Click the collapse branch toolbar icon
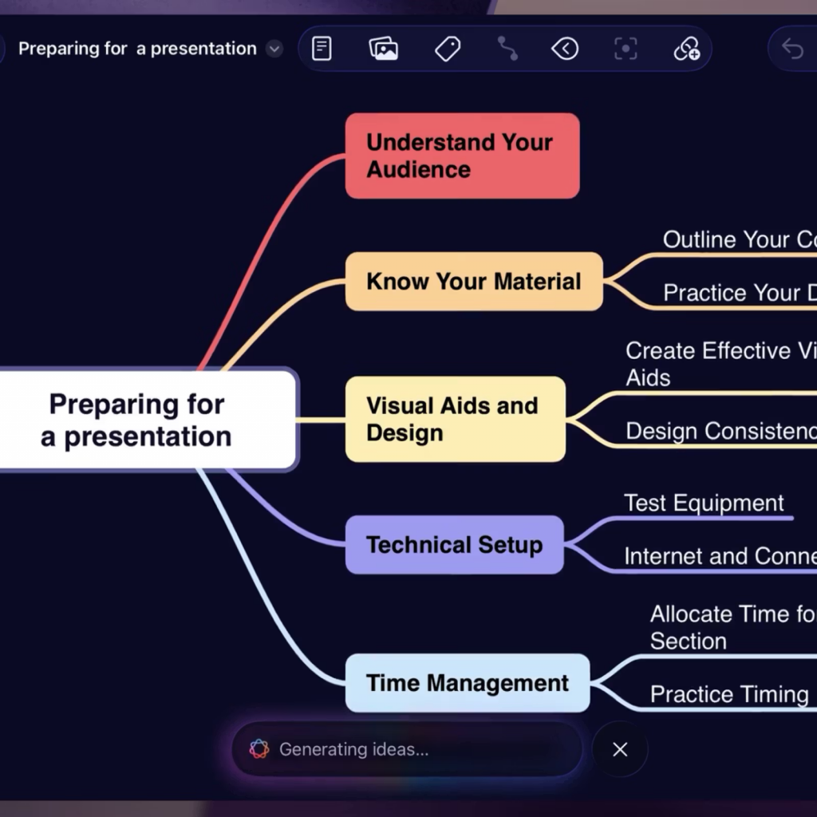Viewport: 817px width, 817px height. click(565, 48)
